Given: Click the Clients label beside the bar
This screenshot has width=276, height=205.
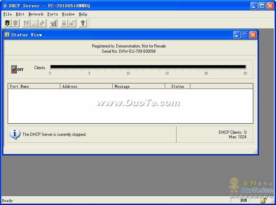Looking at the screenshot, I should (x=40, y=68).
